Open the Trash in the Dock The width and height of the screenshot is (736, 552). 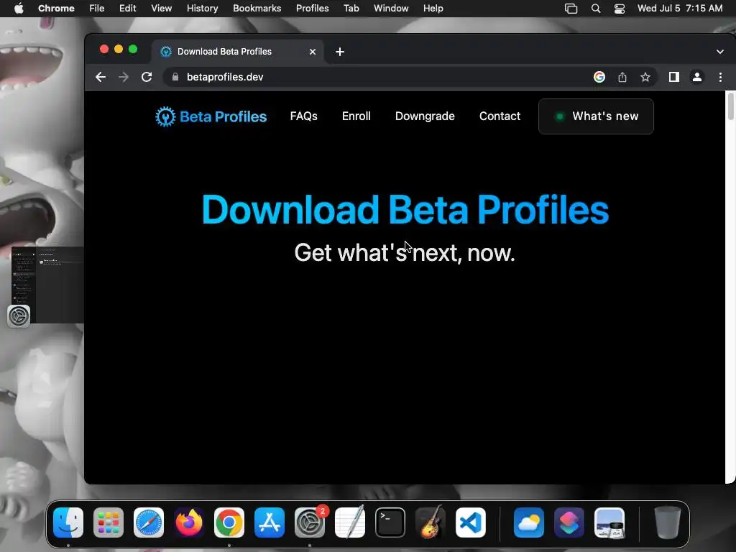(667, 523)
